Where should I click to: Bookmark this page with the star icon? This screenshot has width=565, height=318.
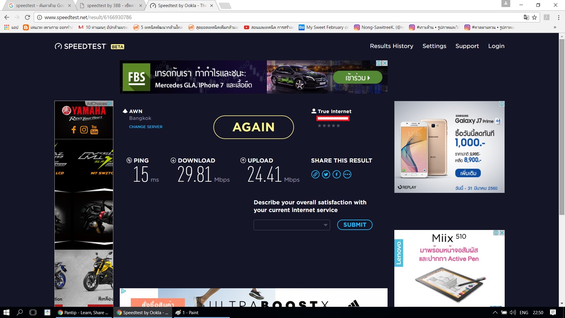pyautogui.click(x=534, y=17)
